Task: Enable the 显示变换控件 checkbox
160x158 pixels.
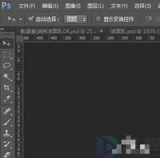Action: point(98,19)
